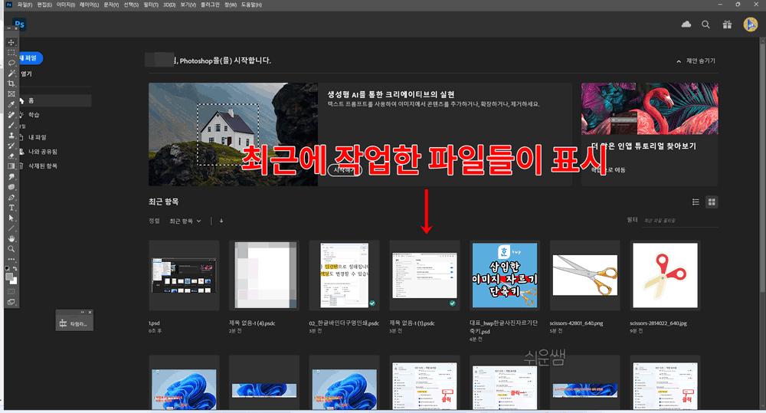Select the Move tool

coord(11,42)
